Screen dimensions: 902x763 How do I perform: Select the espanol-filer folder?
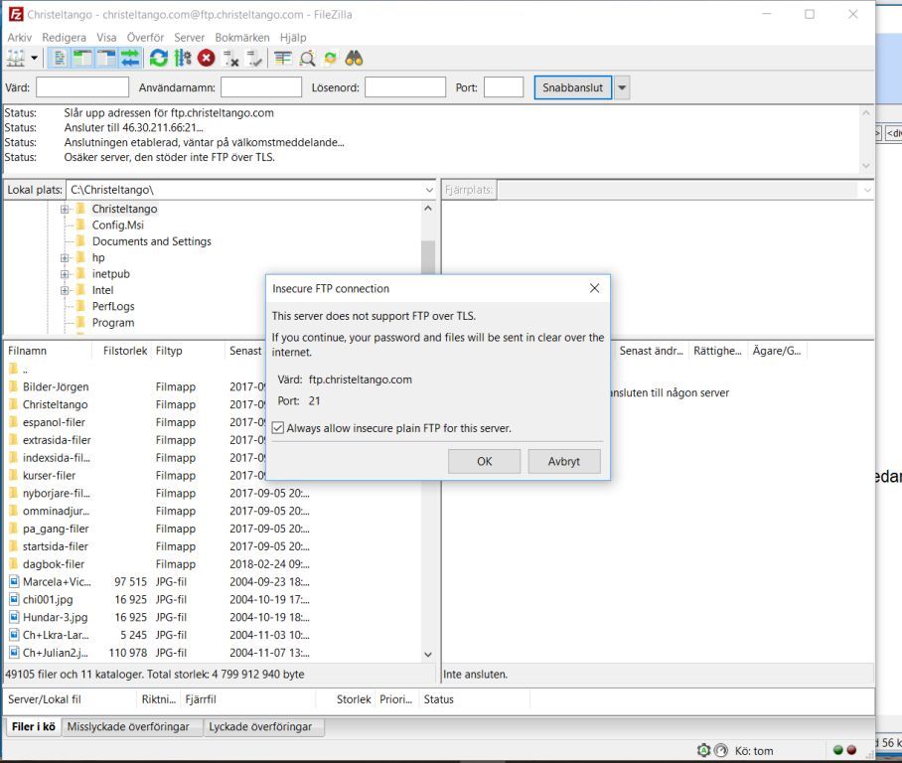coord(54,422)
